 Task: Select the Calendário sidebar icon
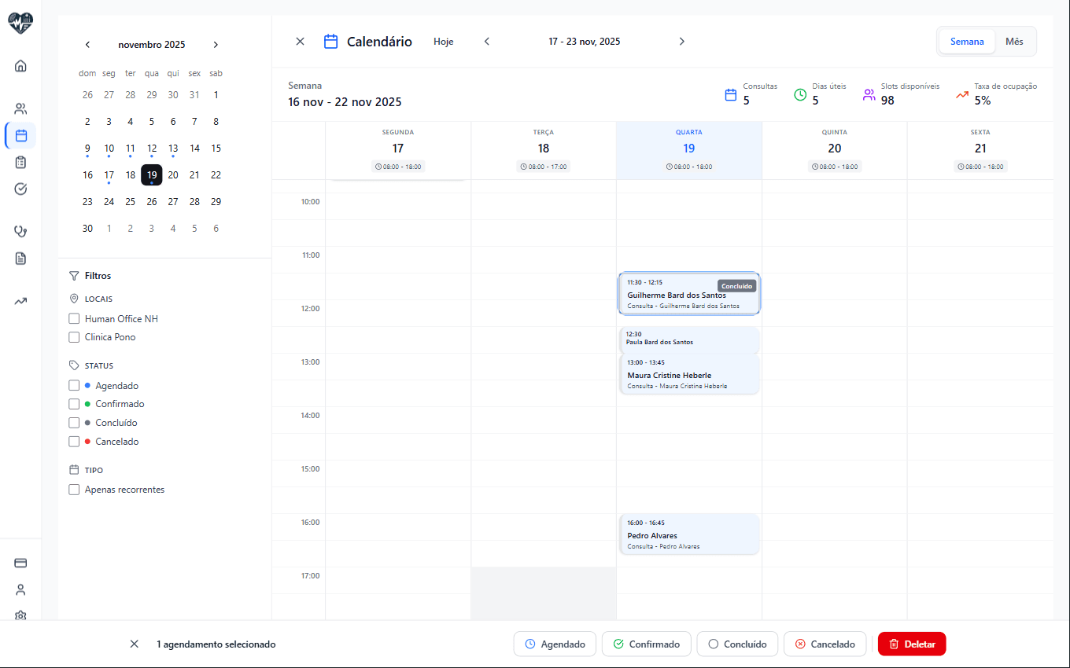click(20, 135)
